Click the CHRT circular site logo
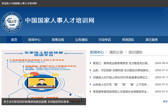 coord(12,22)
